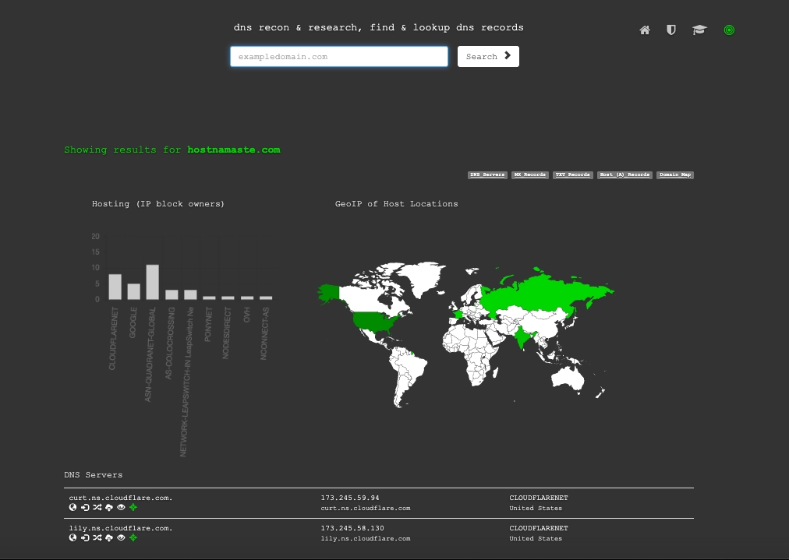Click the IP address 173.245.59.94
Screen dimensions: 789x560
pos(350,498)
